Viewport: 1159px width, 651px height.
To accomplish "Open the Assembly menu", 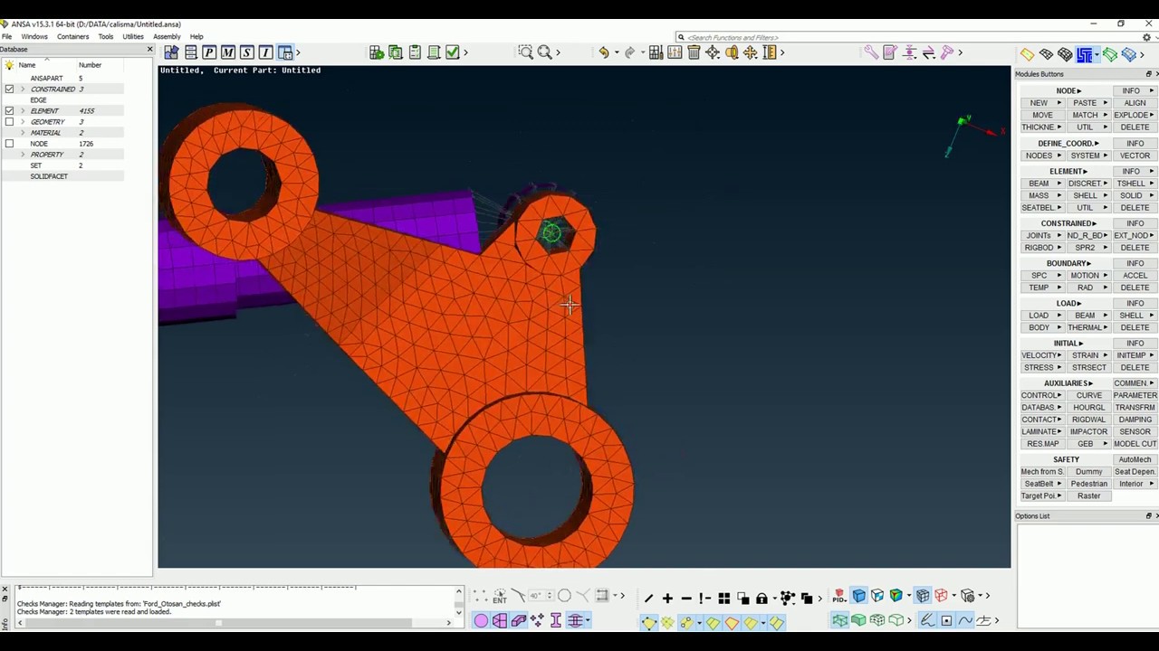I will click(x=167, y=37).
